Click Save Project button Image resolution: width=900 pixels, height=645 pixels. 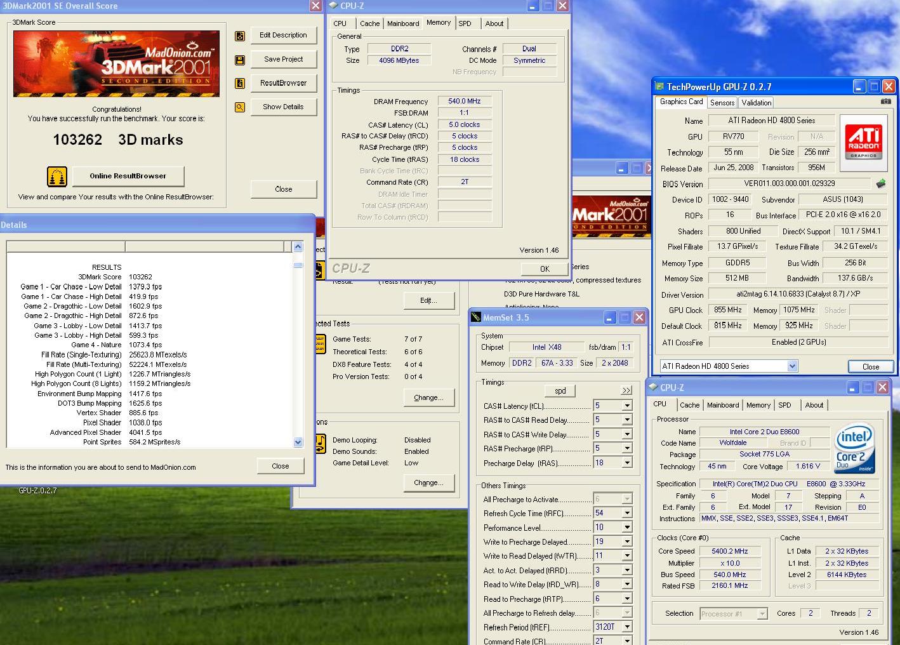tap(283, 59)
